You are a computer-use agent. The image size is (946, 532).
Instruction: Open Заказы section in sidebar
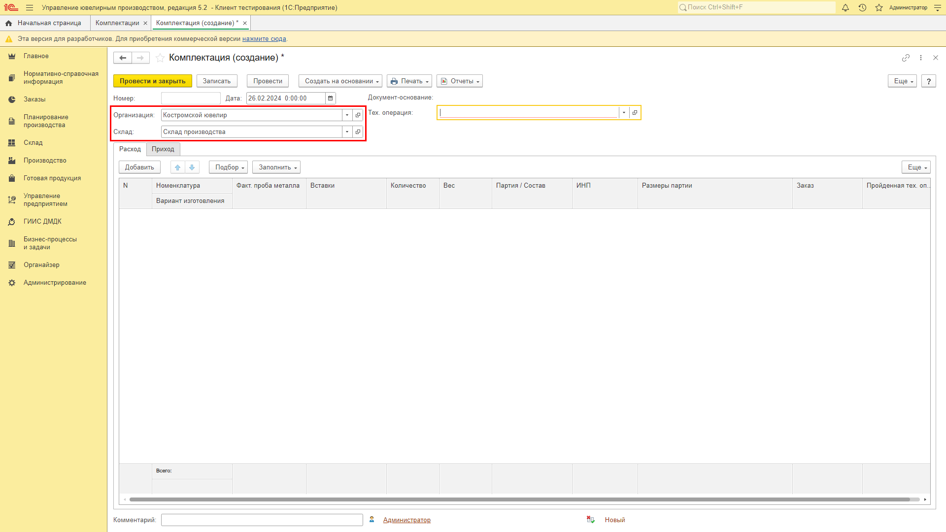pos(34,100)
